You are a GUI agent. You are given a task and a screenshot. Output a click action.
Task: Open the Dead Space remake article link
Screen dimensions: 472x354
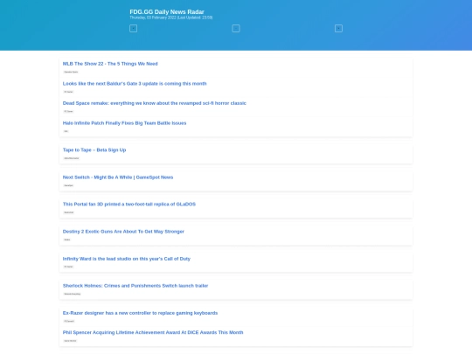coord(155,103)
